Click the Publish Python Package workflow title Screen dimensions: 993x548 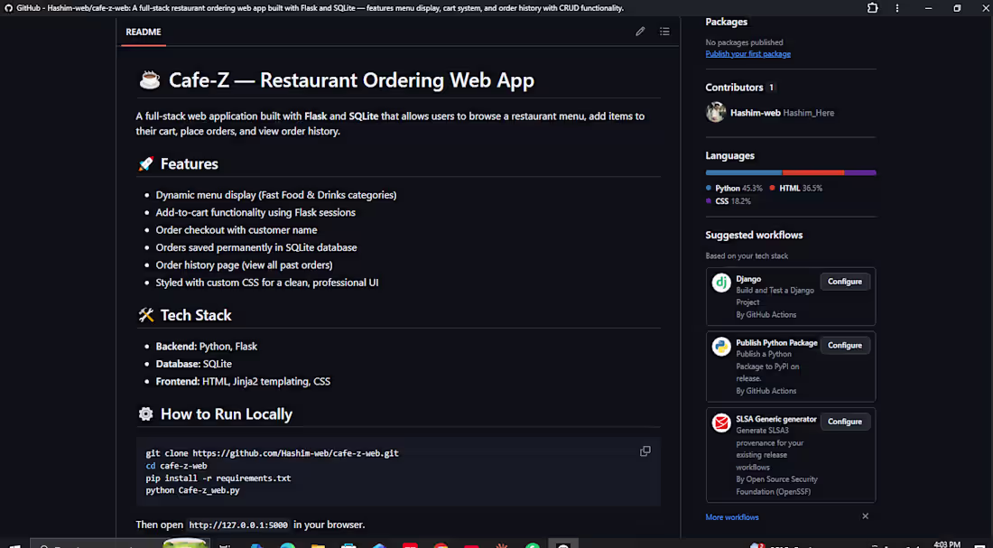tap(776, 343)
